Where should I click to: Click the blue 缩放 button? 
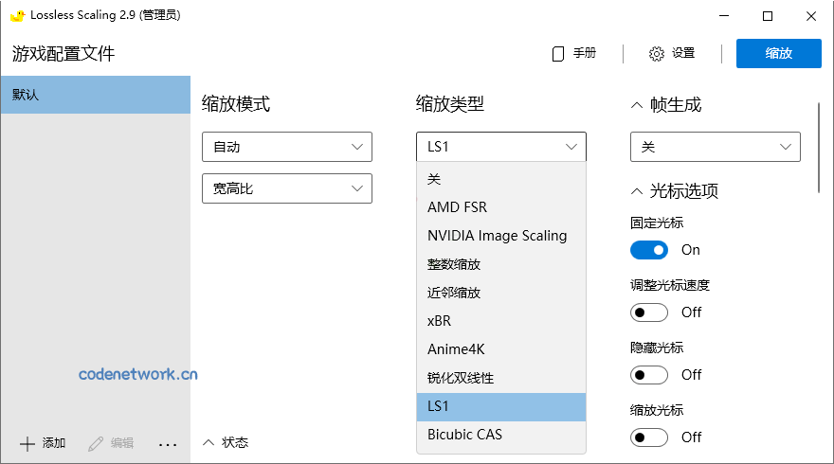click(778, 53)
